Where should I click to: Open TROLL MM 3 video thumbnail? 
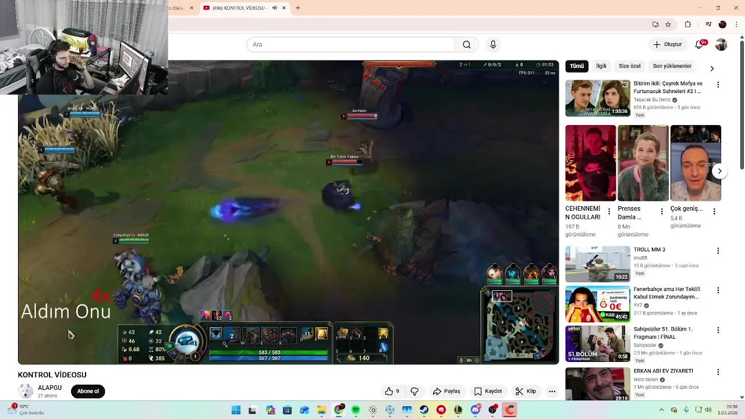(x=598, y=264)
